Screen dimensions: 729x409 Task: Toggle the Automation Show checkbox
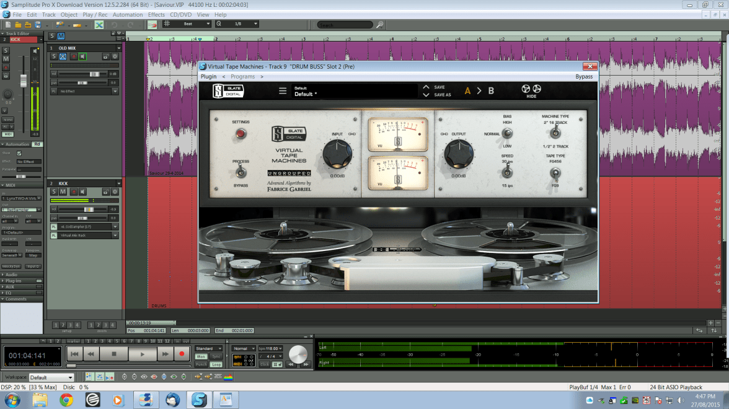click(x=19, y=153)
